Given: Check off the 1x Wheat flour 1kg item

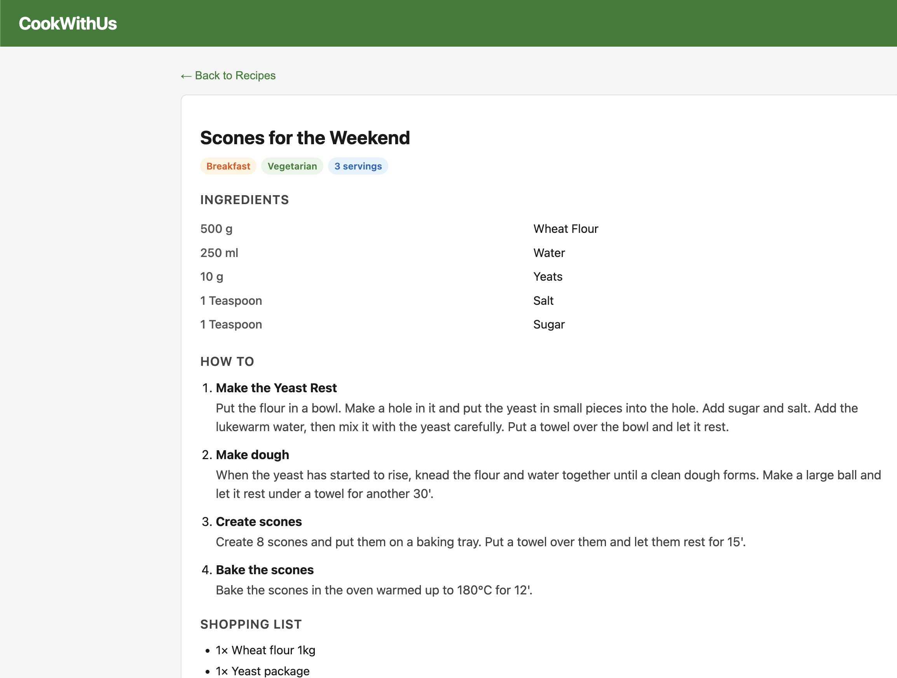Looking at the screenshot, I should pos(265,650).
